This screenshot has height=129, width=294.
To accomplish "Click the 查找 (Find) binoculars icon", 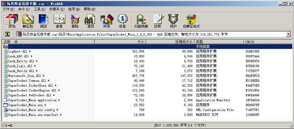I will pos(90,19).
